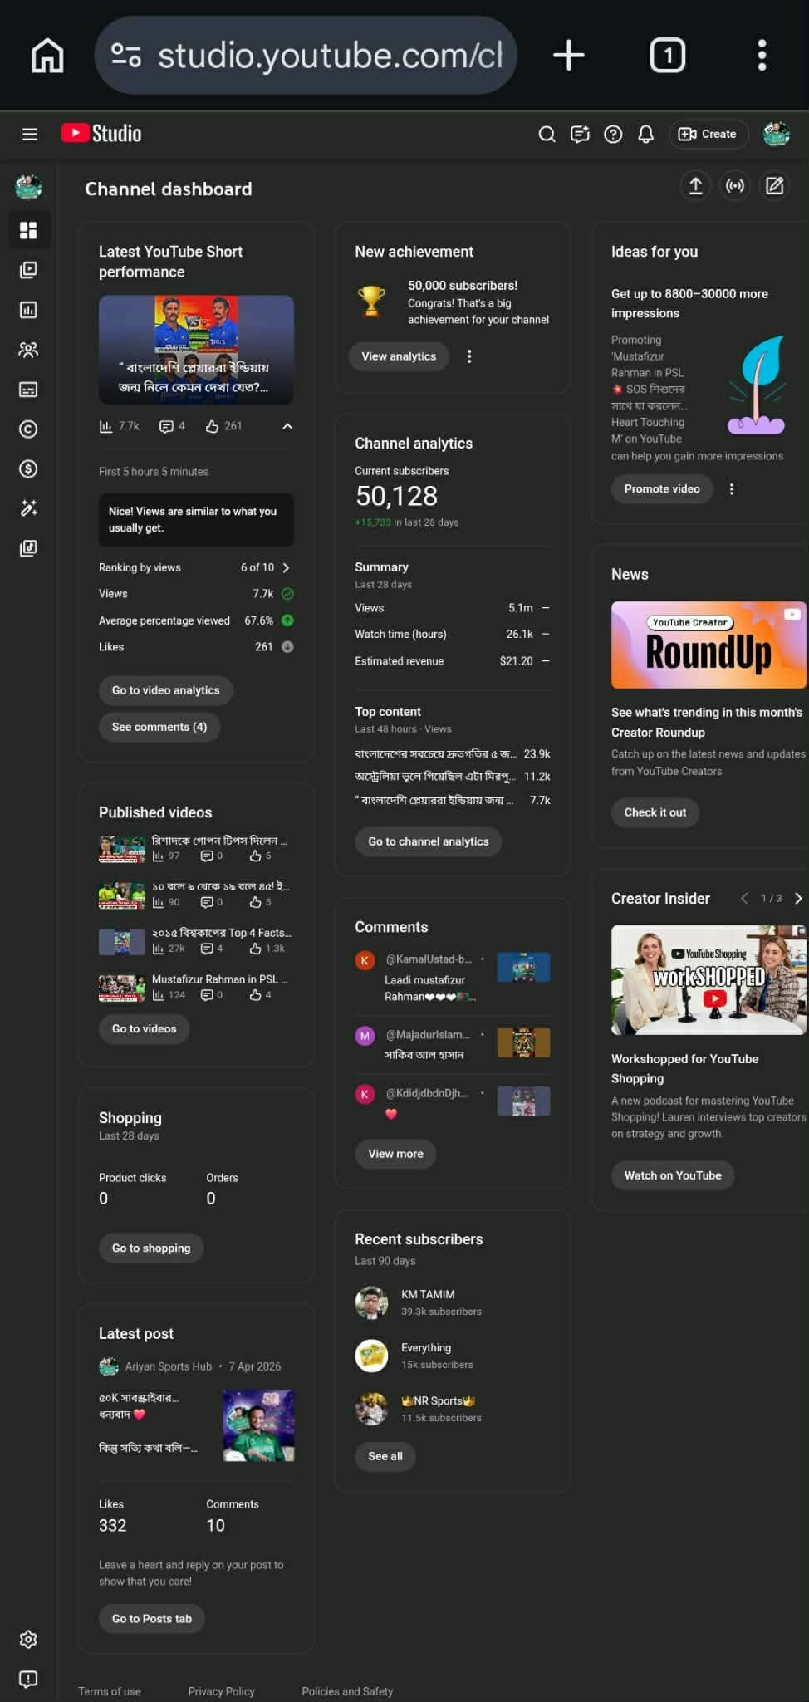Open published video Mustafizur Rahman in PSL
The image size is (809, 1702).
pos(196,987)
